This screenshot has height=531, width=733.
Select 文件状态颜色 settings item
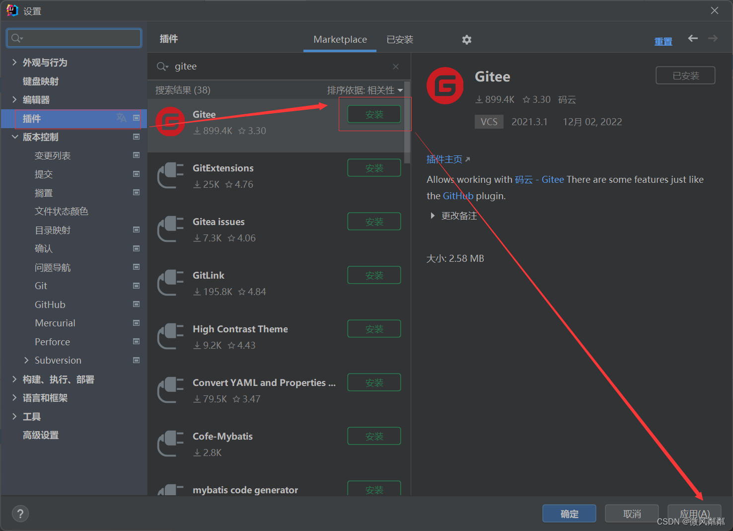62,211
